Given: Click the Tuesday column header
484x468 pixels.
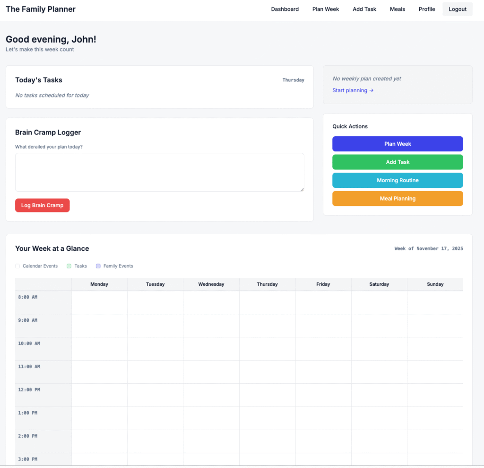Looking at the screenshot, I should (x=155, y=284).
